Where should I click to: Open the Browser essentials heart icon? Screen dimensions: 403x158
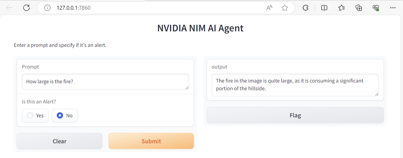click(376, 8)
